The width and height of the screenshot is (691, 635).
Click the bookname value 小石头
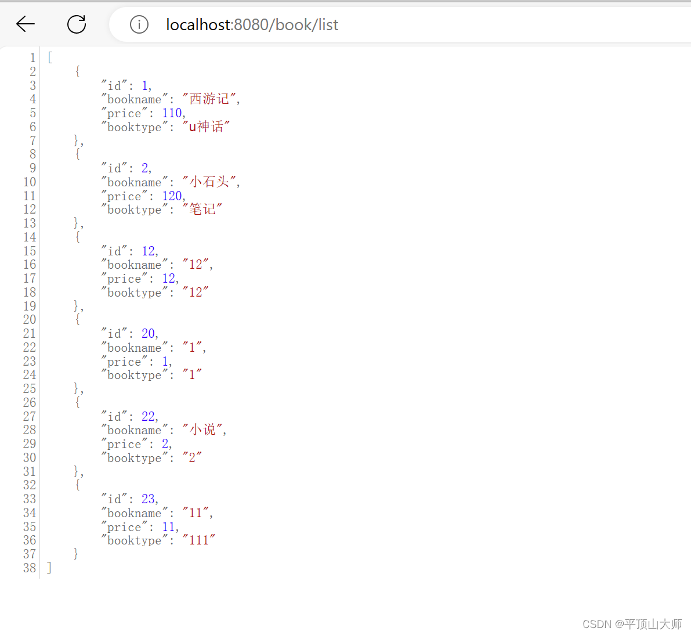(210, 182)
